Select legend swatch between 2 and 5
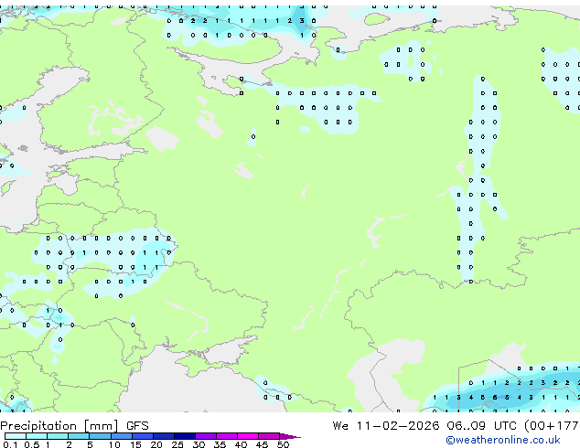Viewport: 580px width, 448px height. (79, 436)
